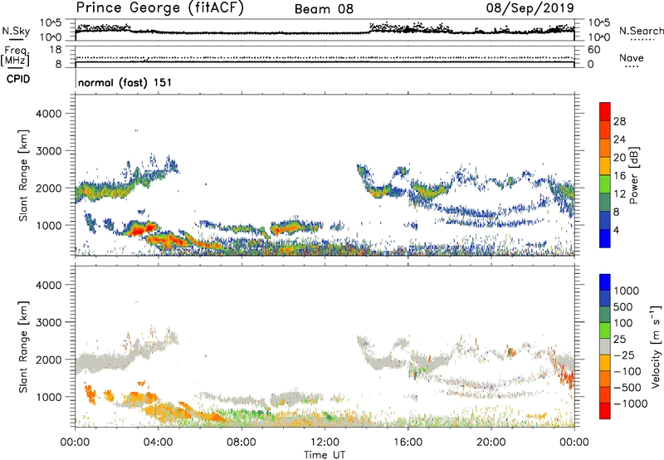Click the "20" label on Power colorbar
Viewport: 664px width, 460px height.
tap(619, 158)
